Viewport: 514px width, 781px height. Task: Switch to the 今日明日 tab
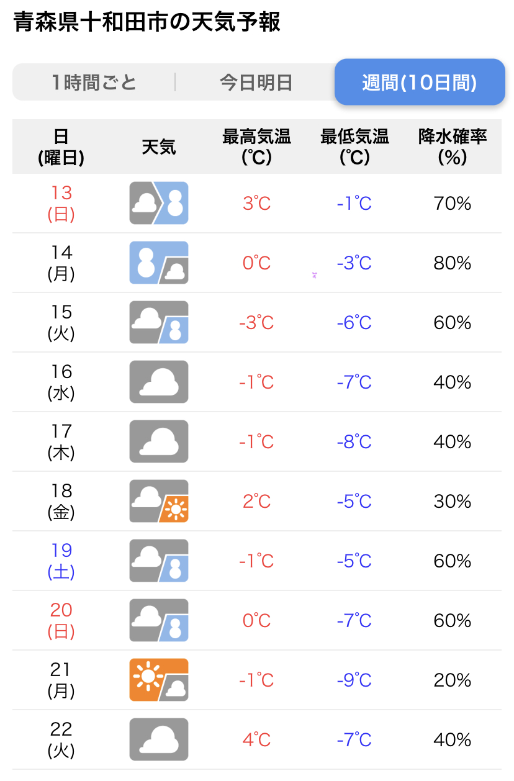(x=256, y=82)
